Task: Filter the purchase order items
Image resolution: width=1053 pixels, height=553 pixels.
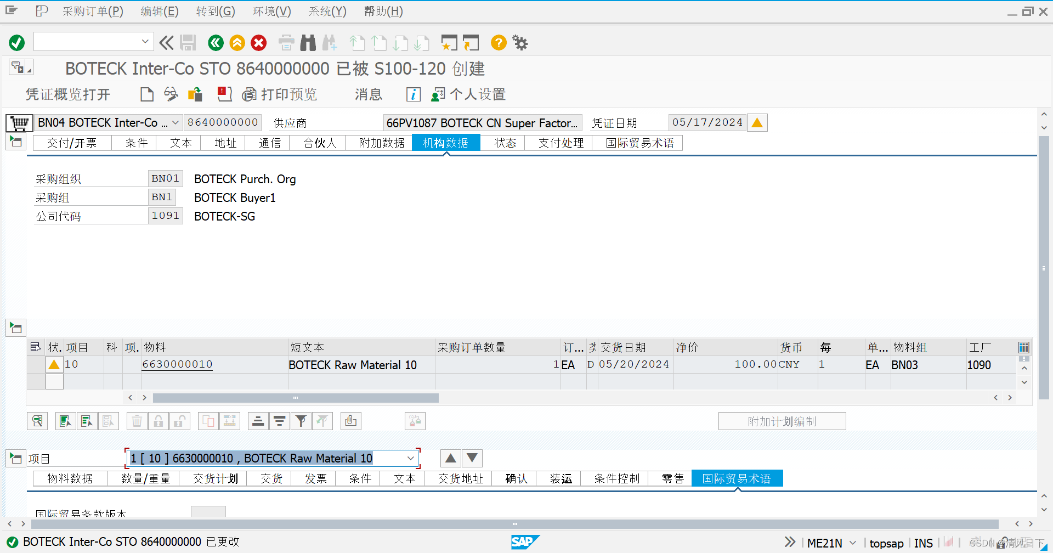Action: click(x=301, y=421)
